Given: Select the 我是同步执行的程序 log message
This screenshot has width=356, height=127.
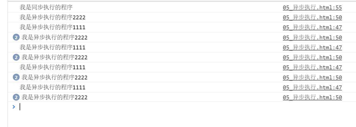Looking at the screenshot, I should pyautogui.click(x=46, y=7).
